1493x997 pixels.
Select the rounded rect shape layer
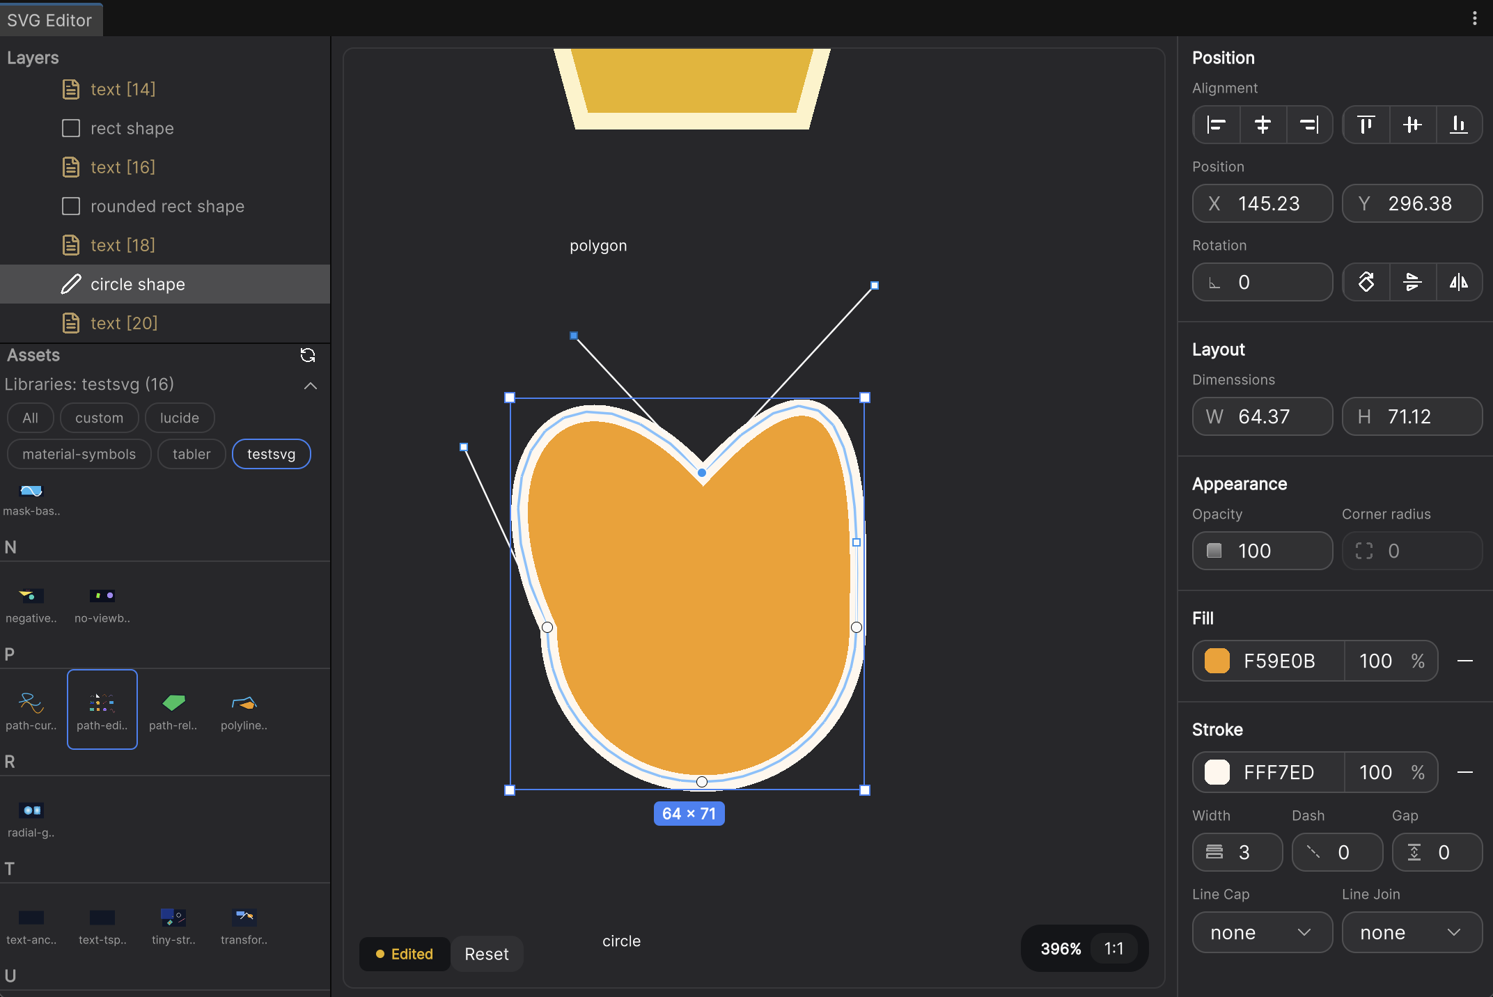point(167,206)
